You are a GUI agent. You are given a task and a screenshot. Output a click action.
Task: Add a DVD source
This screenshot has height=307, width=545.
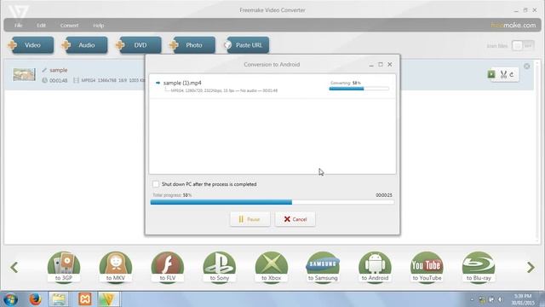139,45
